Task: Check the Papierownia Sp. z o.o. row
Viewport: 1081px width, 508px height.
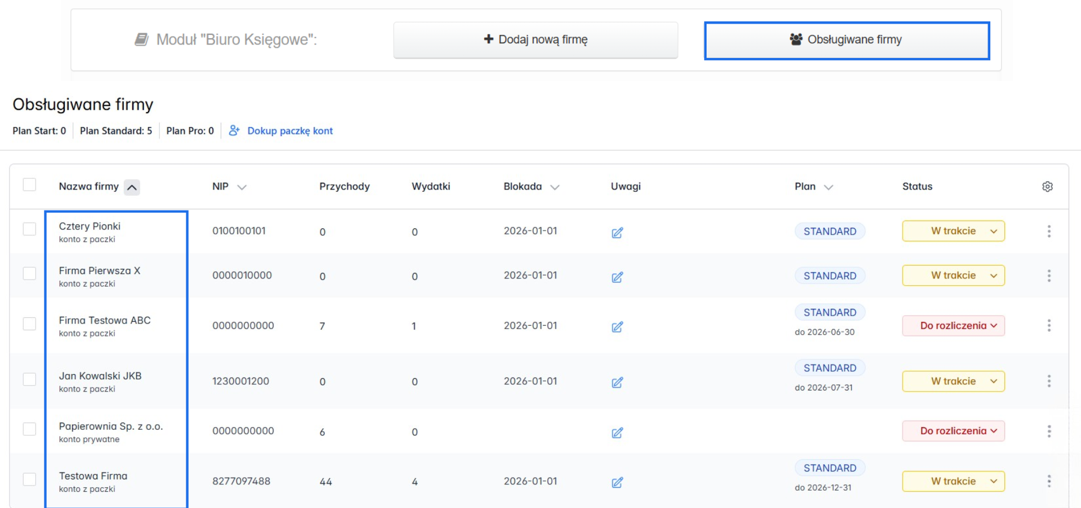Action: tap(29, 429)
